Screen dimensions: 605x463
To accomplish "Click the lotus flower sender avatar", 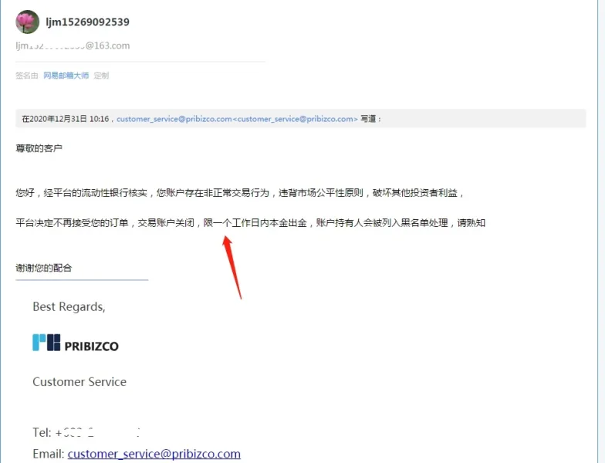I will click(x=28, y=22).
